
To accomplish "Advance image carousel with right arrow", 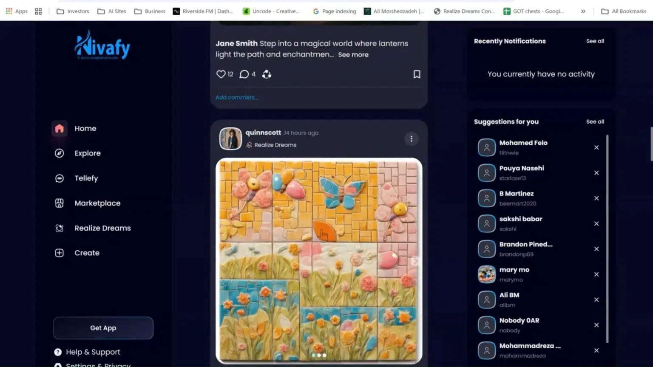I will (x=415, y=261).
